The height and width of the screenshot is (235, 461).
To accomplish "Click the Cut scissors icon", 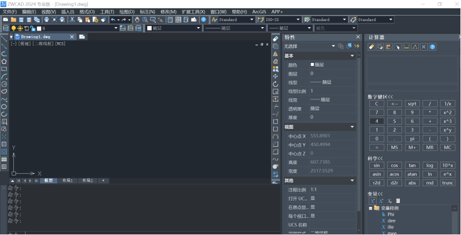I will (72, 19).
